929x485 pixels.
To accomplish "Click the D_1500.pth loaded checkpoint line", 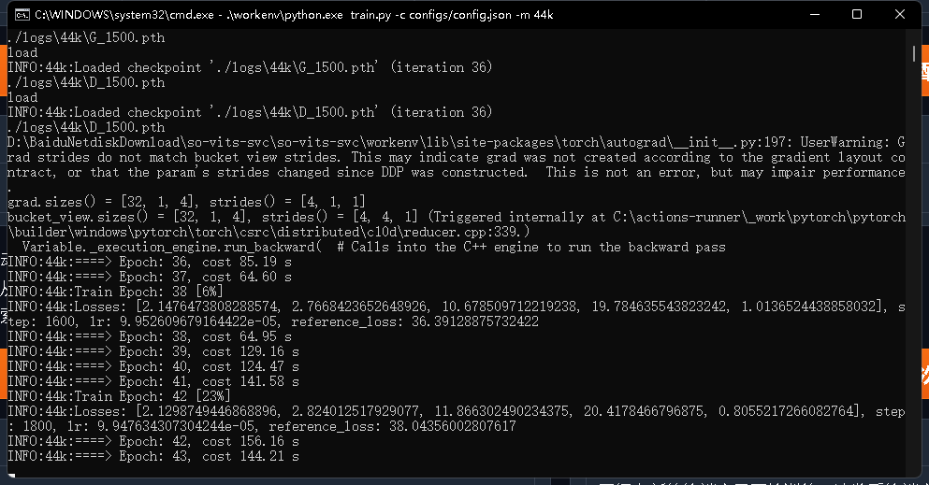I will click(250, 112).
